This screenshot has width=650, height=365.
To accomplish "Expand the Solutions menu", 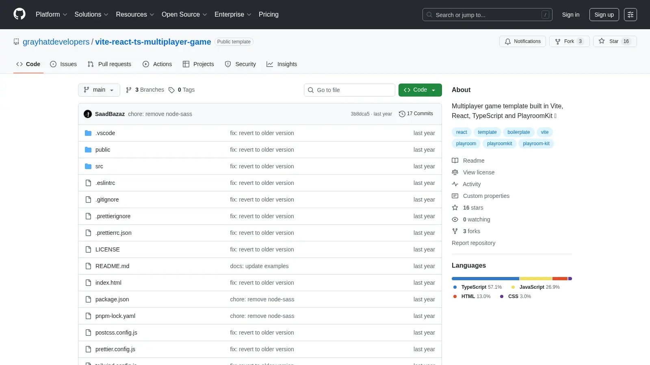I will click(91, 15).
